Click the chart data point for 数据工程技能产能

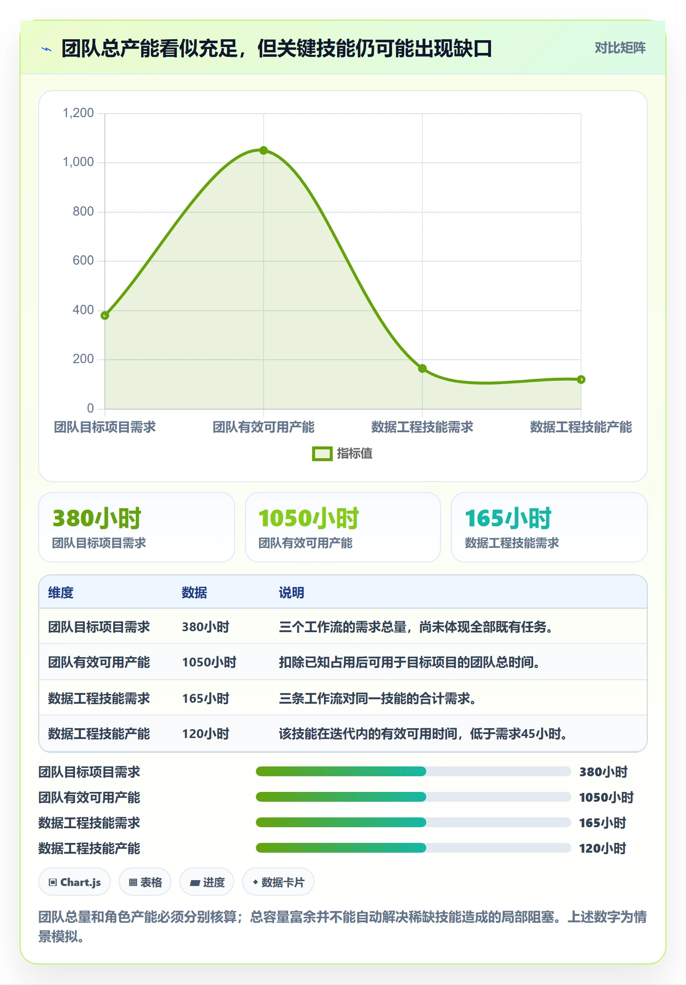[x=581, y=379]
